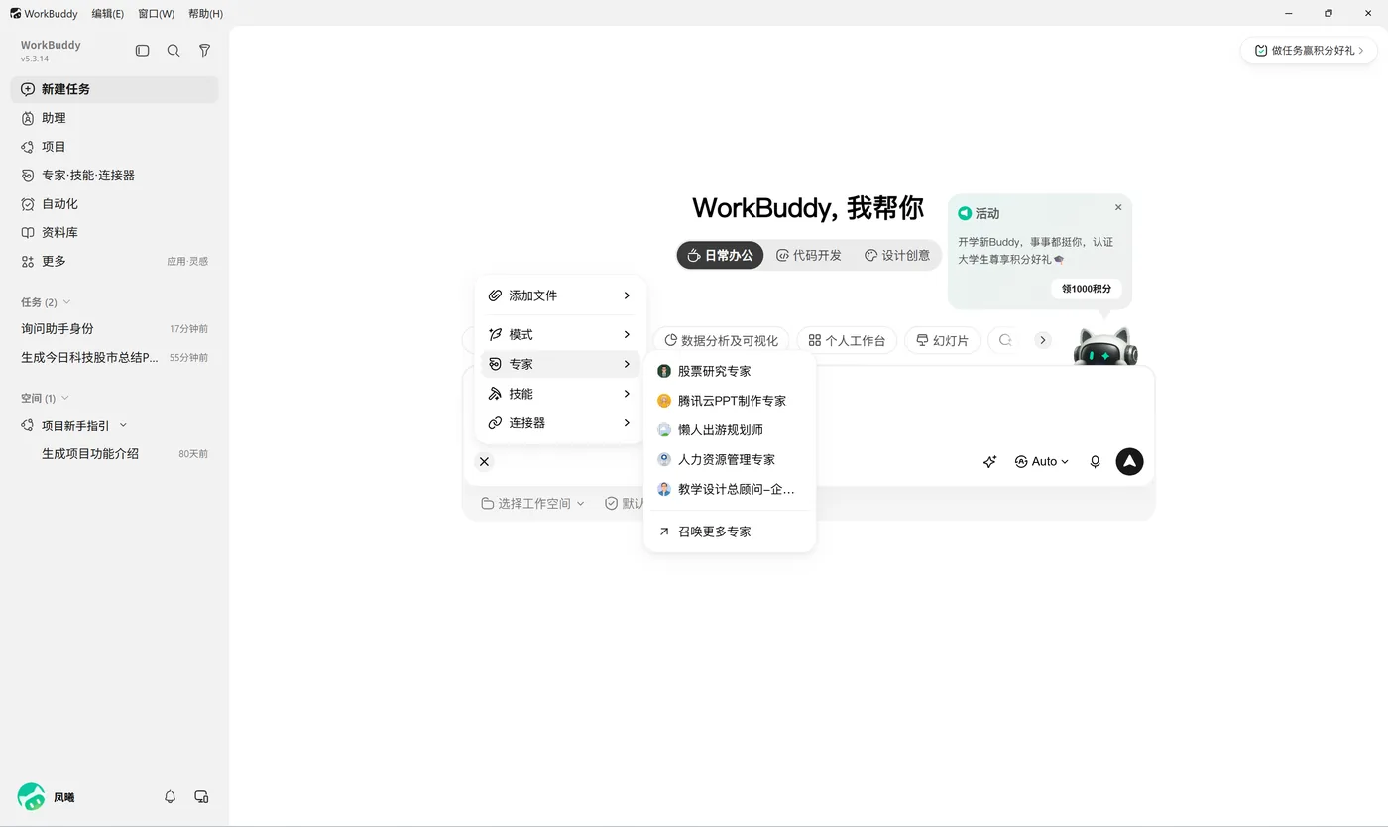Start a new task via 新建任务
This screenshot has width=1388, height=827.
pyautogui.click(x=114, y=89)
